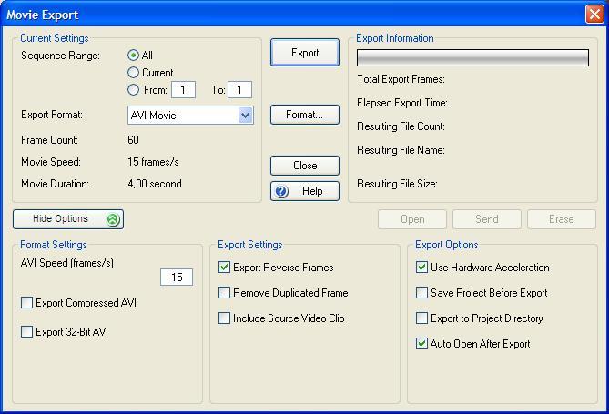Click the From frame number field

[x=183, y=90]
